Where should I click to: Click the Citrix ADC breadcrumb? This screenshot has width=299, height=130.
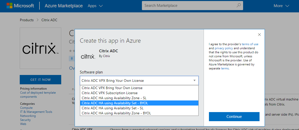point(49,20)
